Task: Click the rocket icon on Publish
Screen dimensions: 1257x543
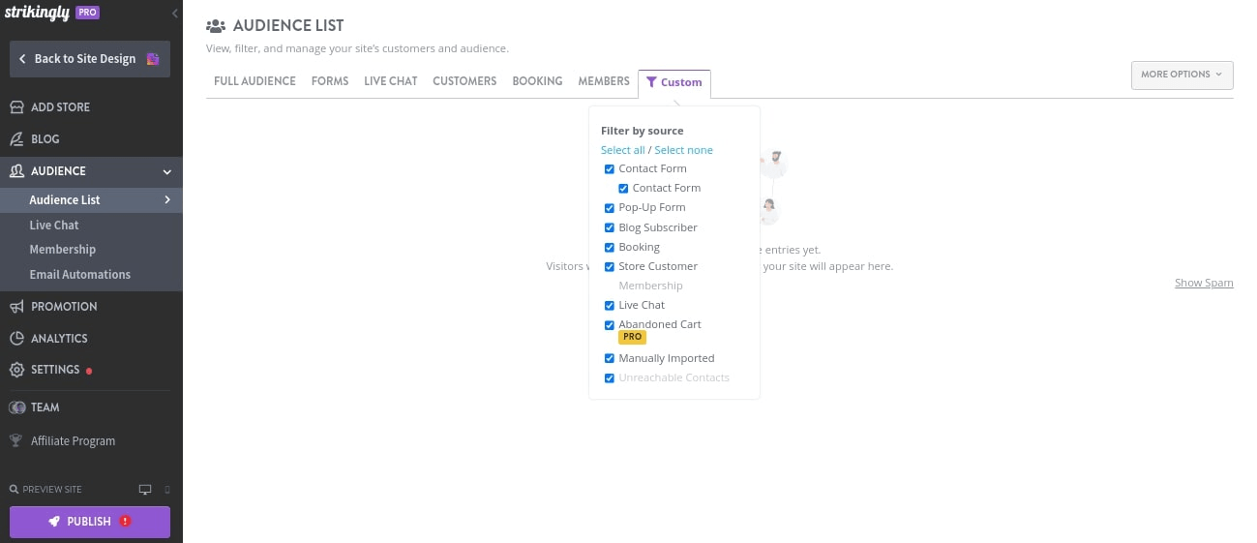Action: (x=55, y=522)
